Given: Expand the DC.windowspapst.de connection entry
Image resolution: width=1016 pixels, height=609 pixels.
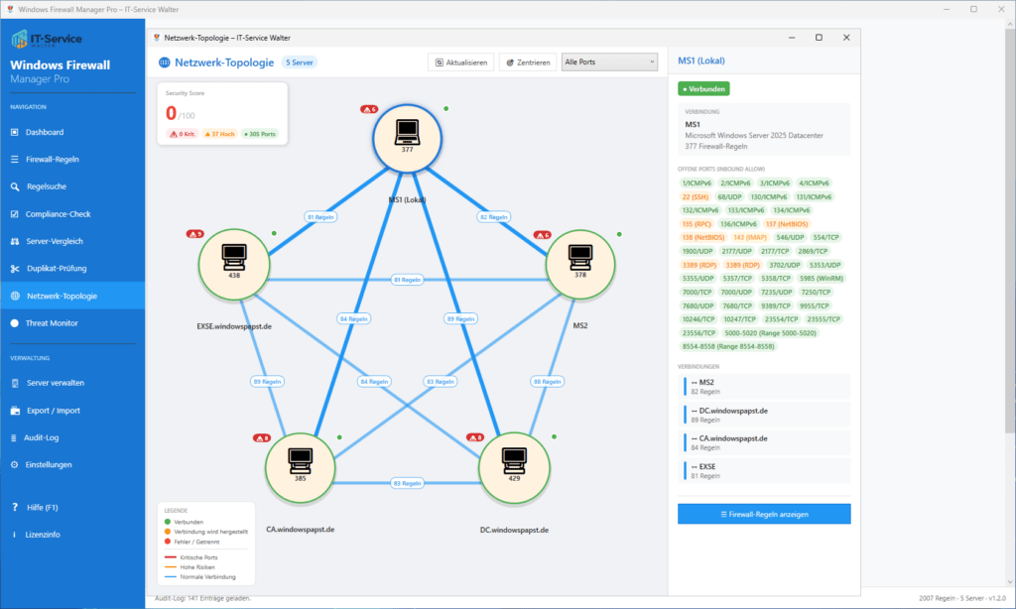Looking at the screenshot, I should point(763,414).
